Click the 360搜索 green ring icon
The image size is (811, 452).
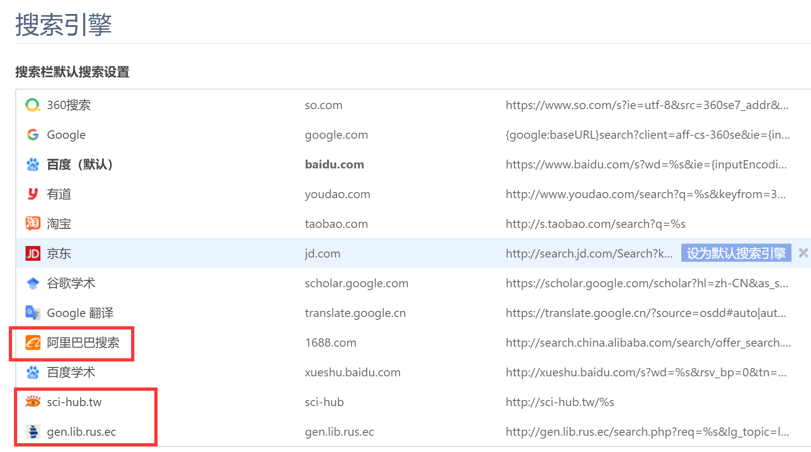tap(33, 105)
